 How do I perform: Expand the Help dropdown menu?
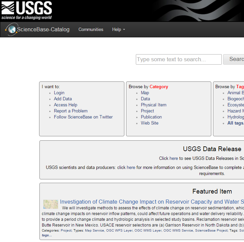(x=119, y=29)
